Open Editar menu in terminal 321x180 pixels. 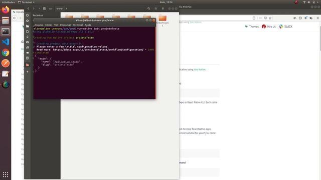point(49,25)
